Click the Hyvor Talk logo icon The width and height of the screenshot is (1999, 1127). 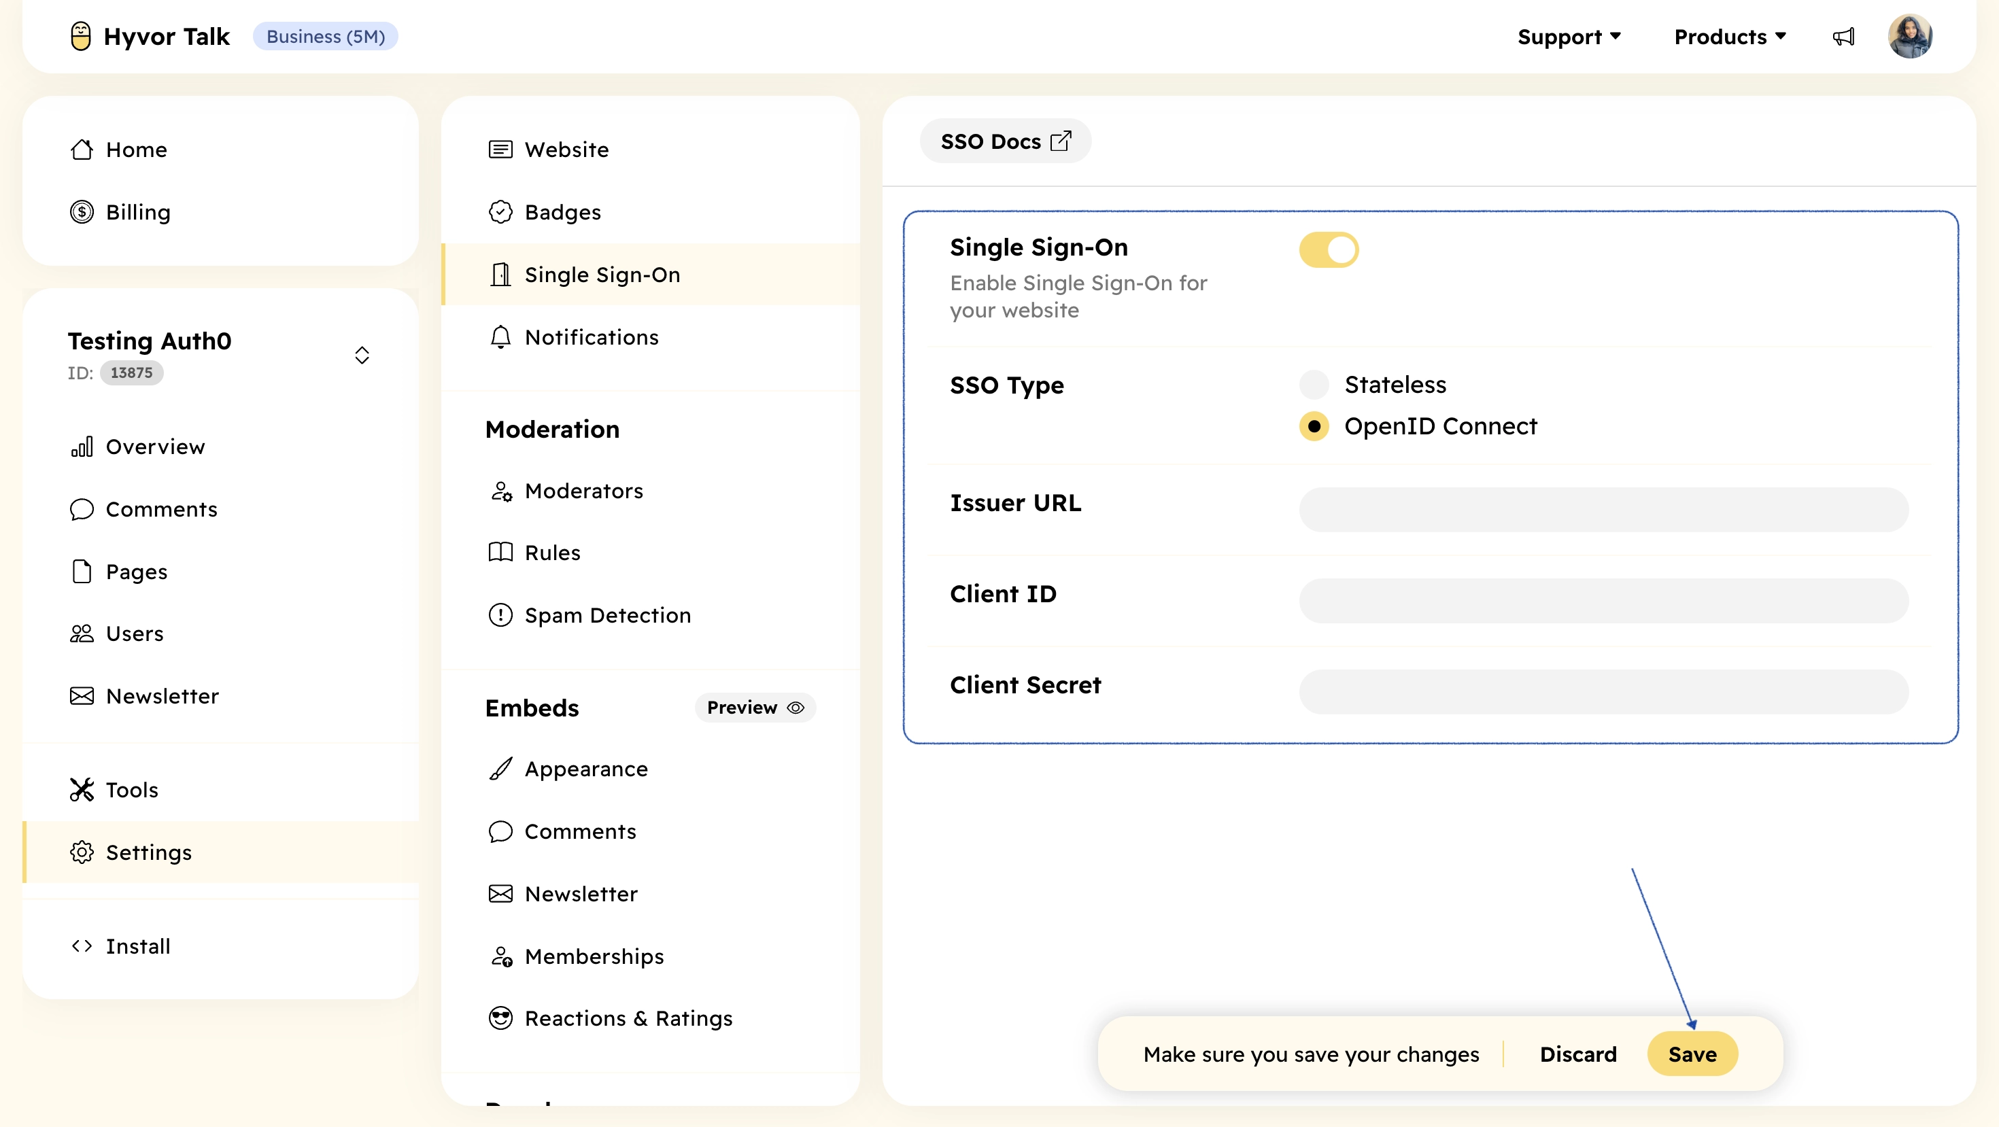point(81,37)
